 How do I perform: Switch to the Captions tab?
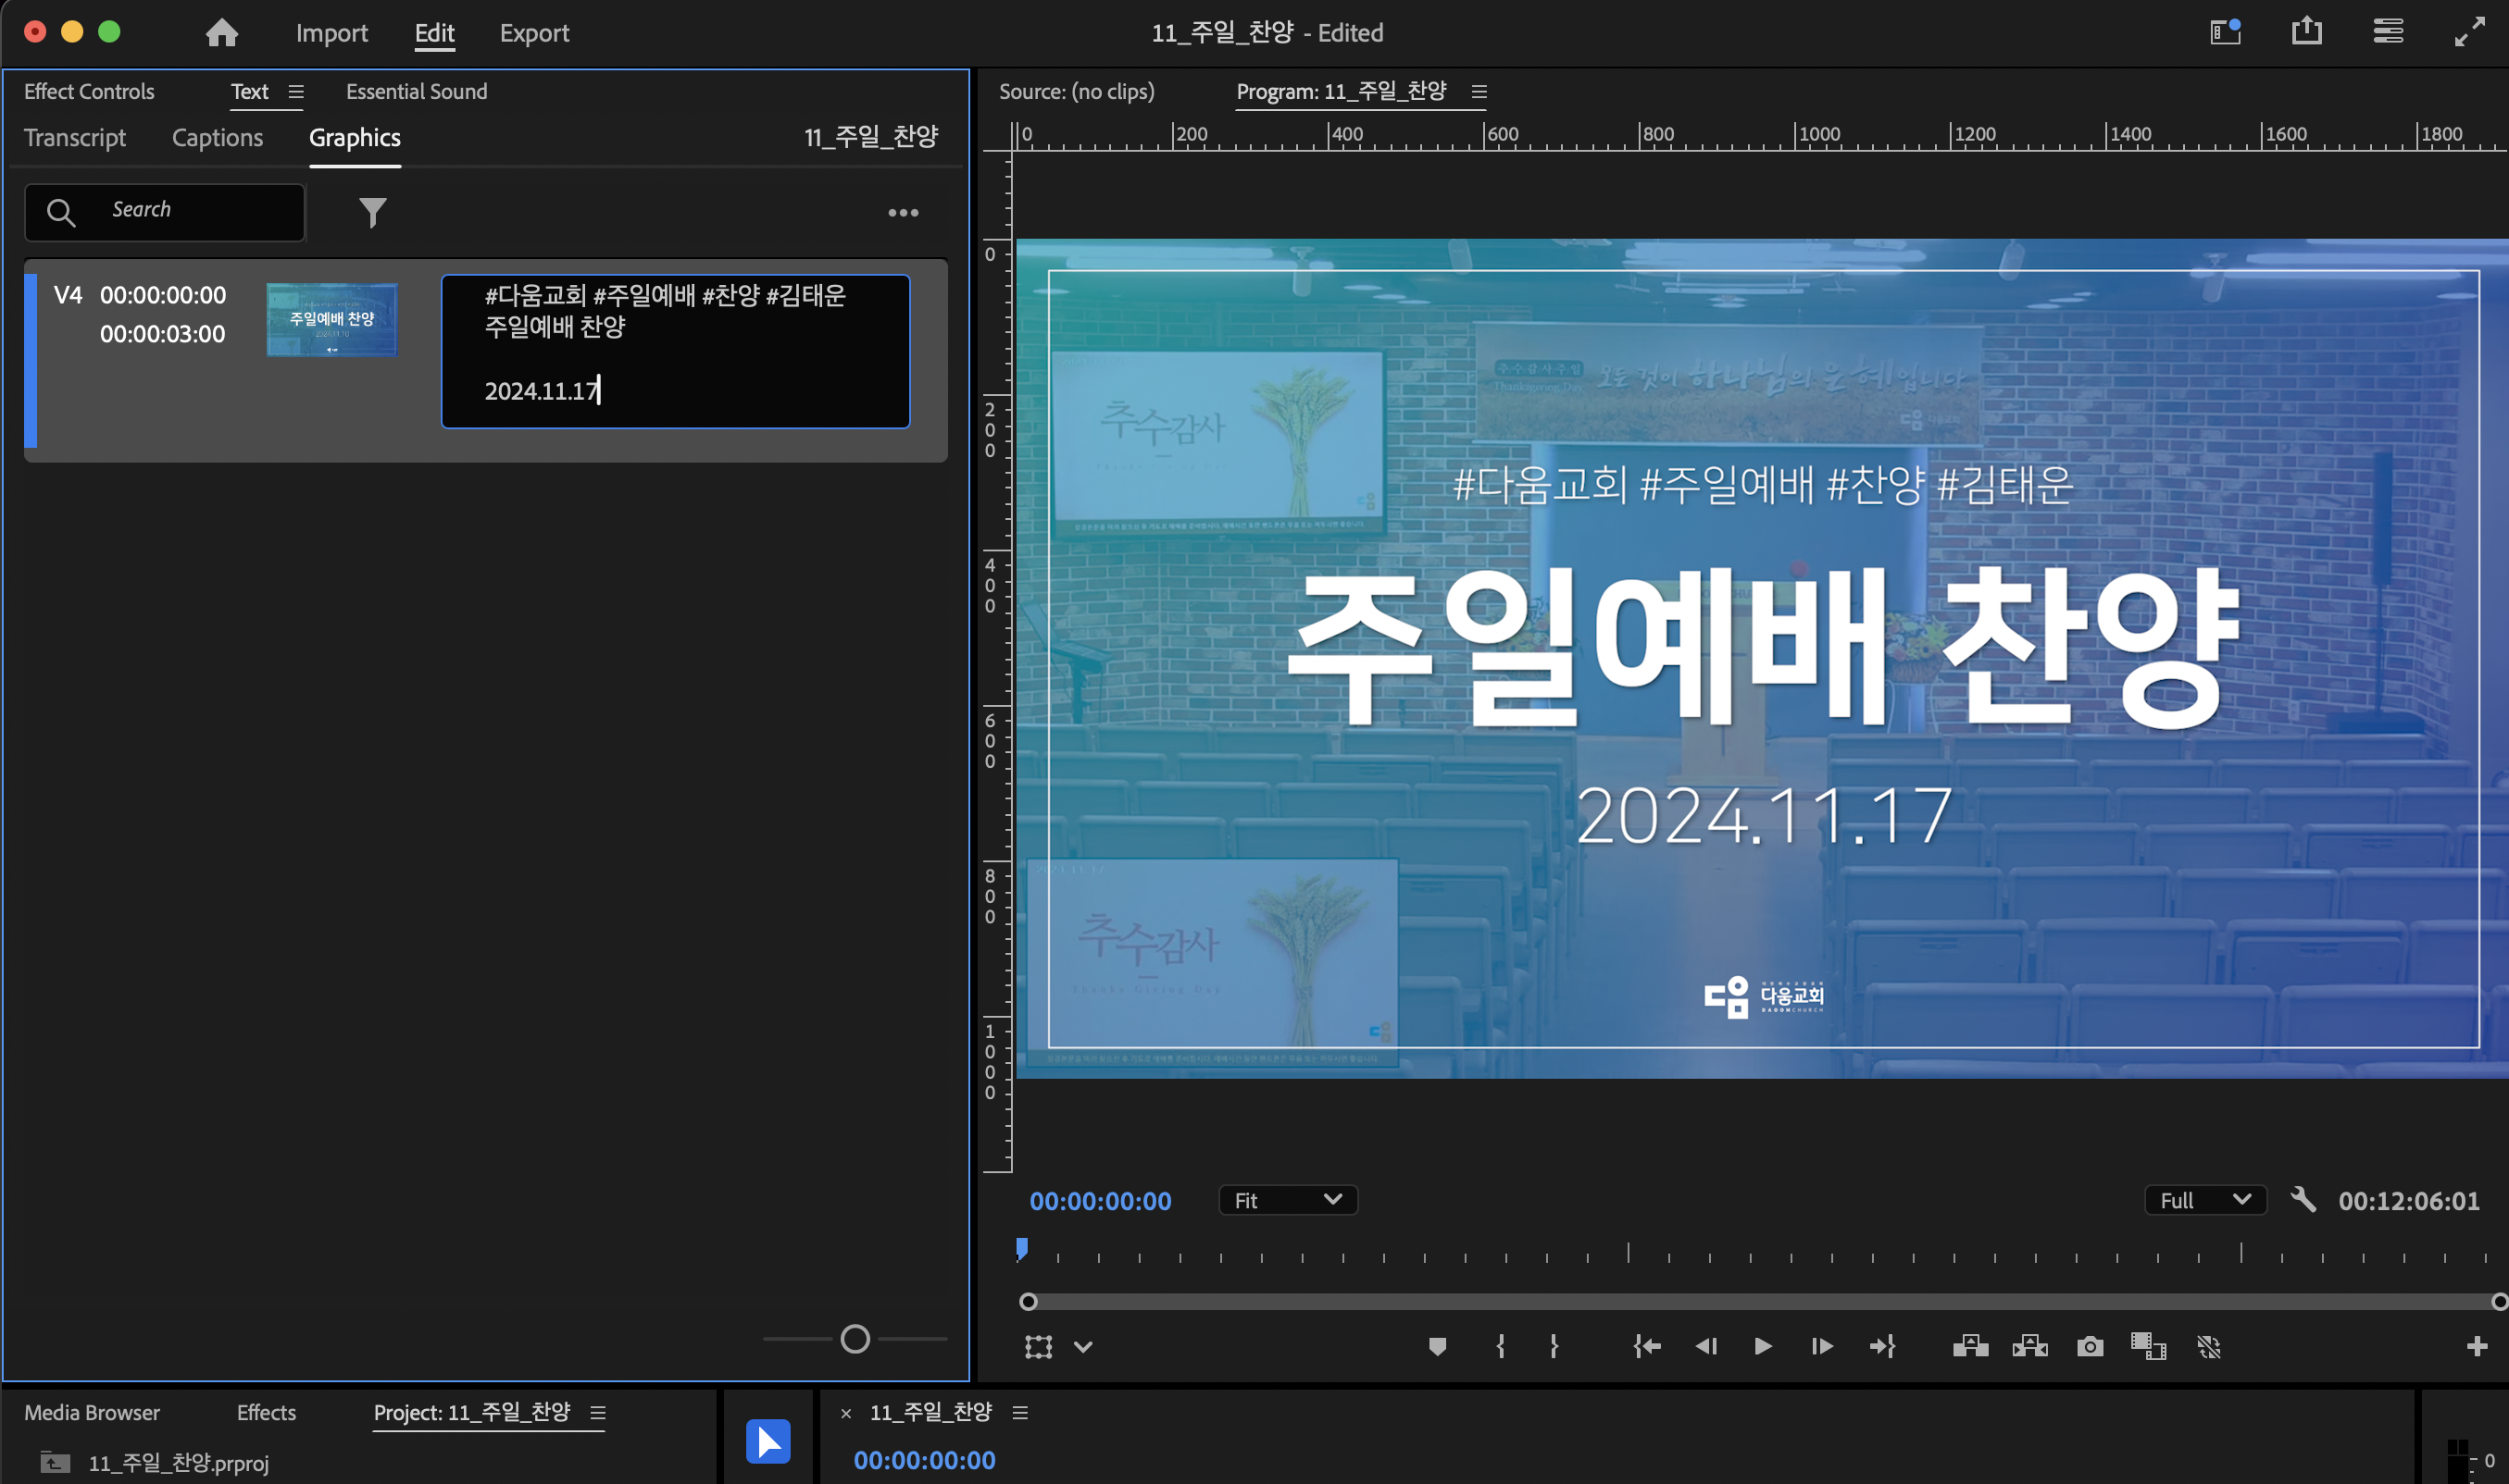click(x=217, y=138)
